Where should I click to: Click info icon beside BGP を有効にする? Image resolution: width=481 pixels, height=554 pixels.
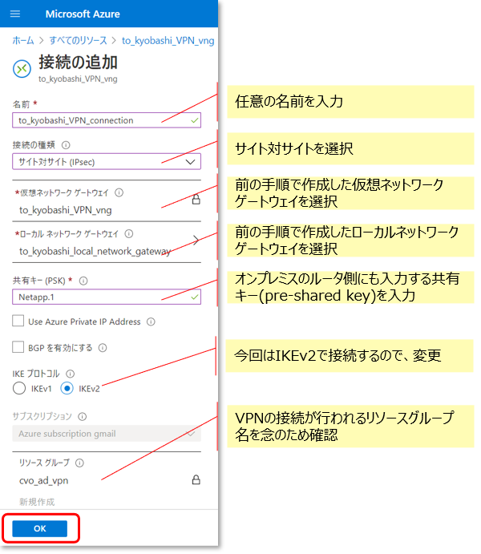tap(103, 348)
